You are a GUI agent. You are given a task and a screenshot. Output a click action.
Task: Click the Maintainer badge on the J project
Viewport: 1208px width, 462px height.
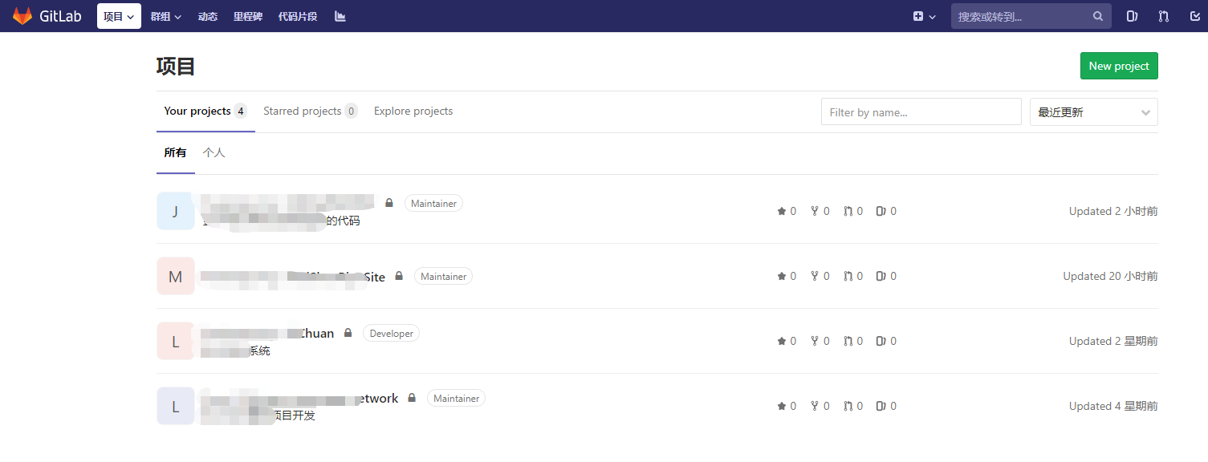pos(433,204)
